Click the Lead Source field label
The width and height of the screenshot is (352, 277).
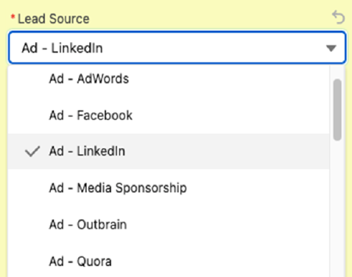(x=54, y=18)
